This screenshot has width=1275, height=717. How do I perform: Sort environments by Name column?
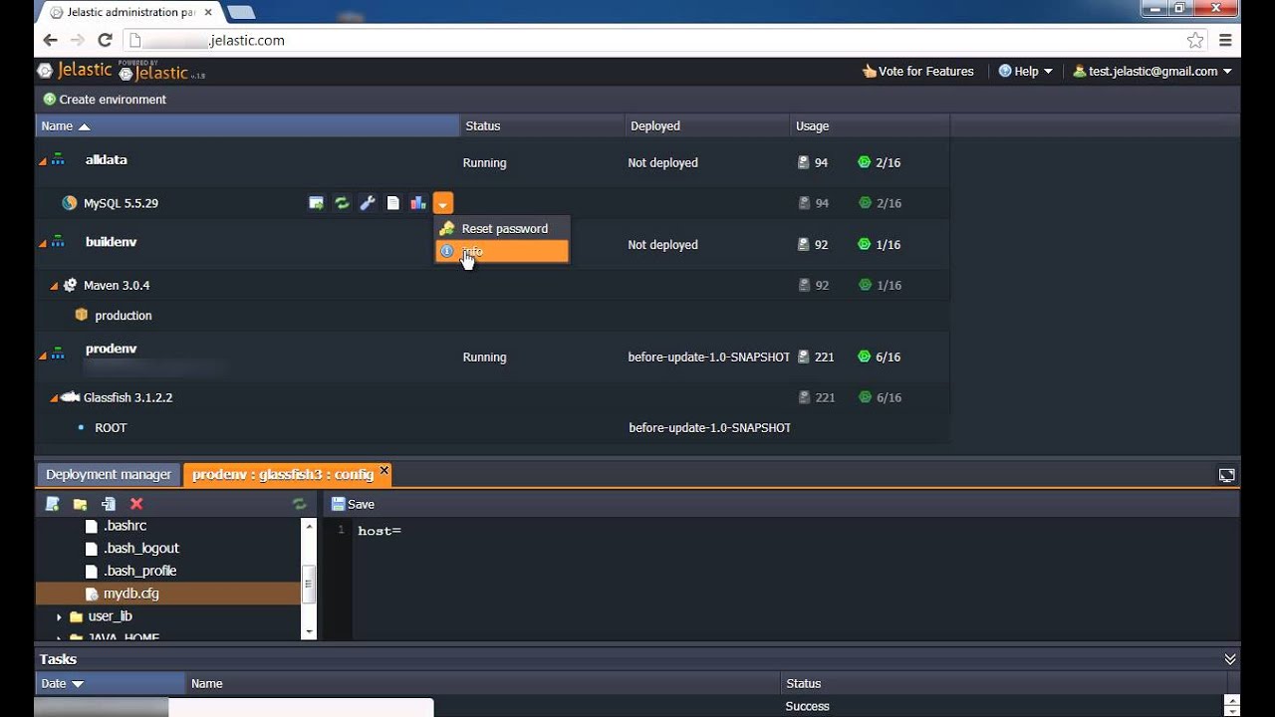247,126
